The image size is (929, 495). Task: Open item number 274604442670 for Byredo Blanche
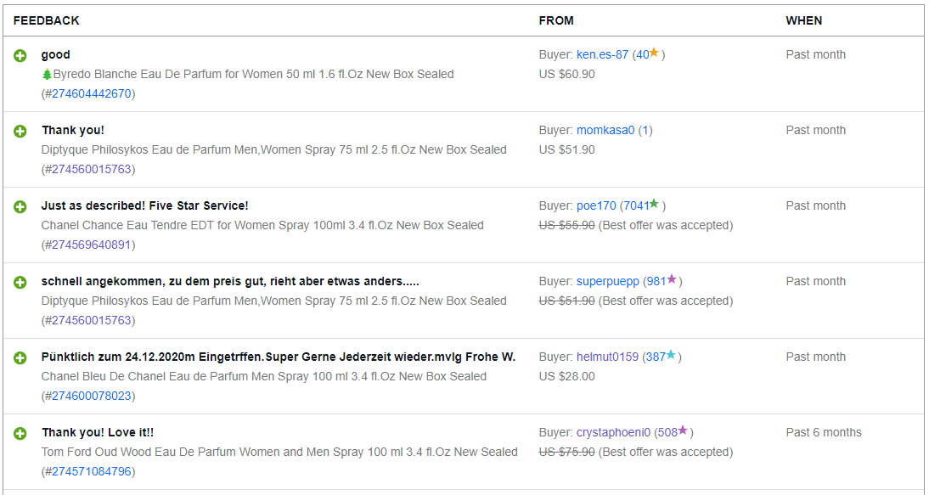tap(91, 93)
